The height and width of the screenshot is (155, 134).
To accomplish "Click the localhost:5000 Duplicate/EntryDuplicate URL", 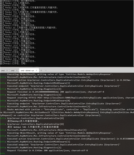I will 73,98.
